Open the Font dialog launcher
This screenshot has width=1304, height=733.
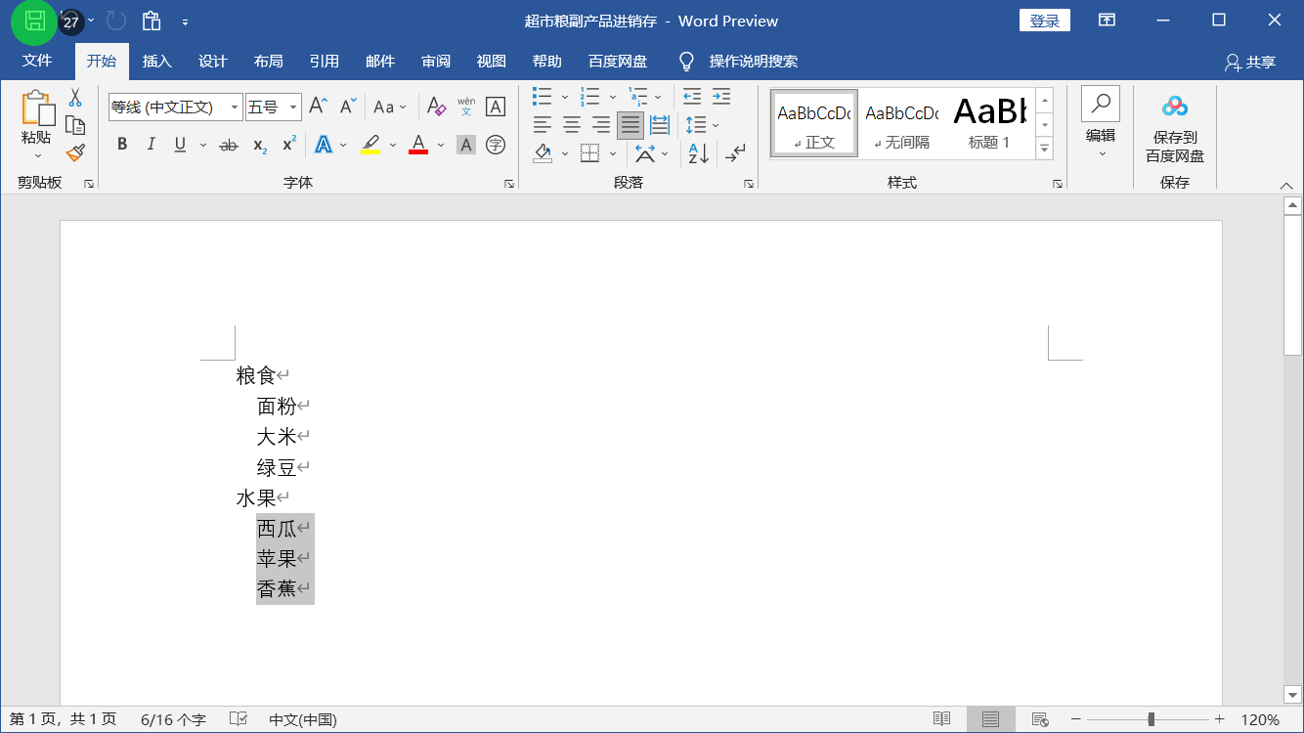(x=508, y=184)
